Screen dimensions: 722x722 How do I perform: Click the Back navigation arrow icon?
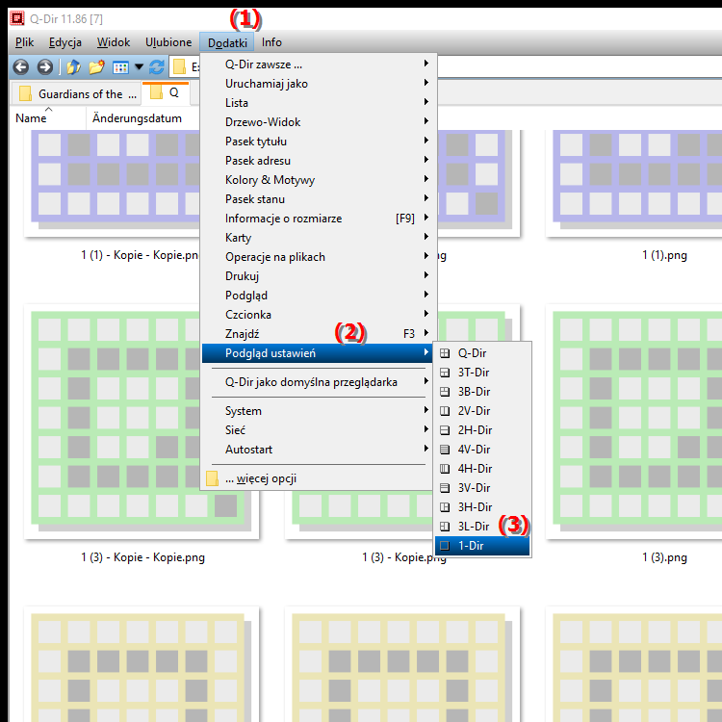pos(21,67)
